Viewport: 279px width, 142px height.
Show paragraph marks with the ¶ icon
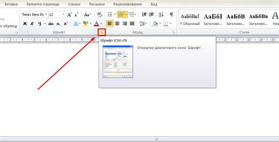[171, 14]
